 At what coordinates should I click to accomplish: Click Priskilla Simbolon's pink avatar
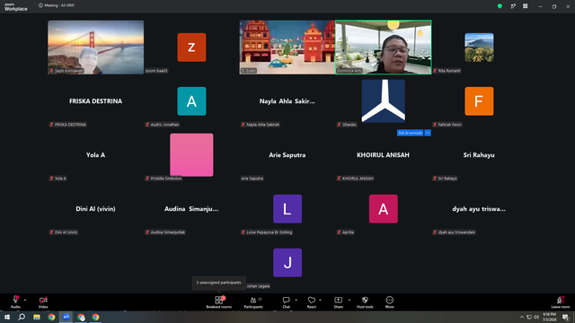191,155
